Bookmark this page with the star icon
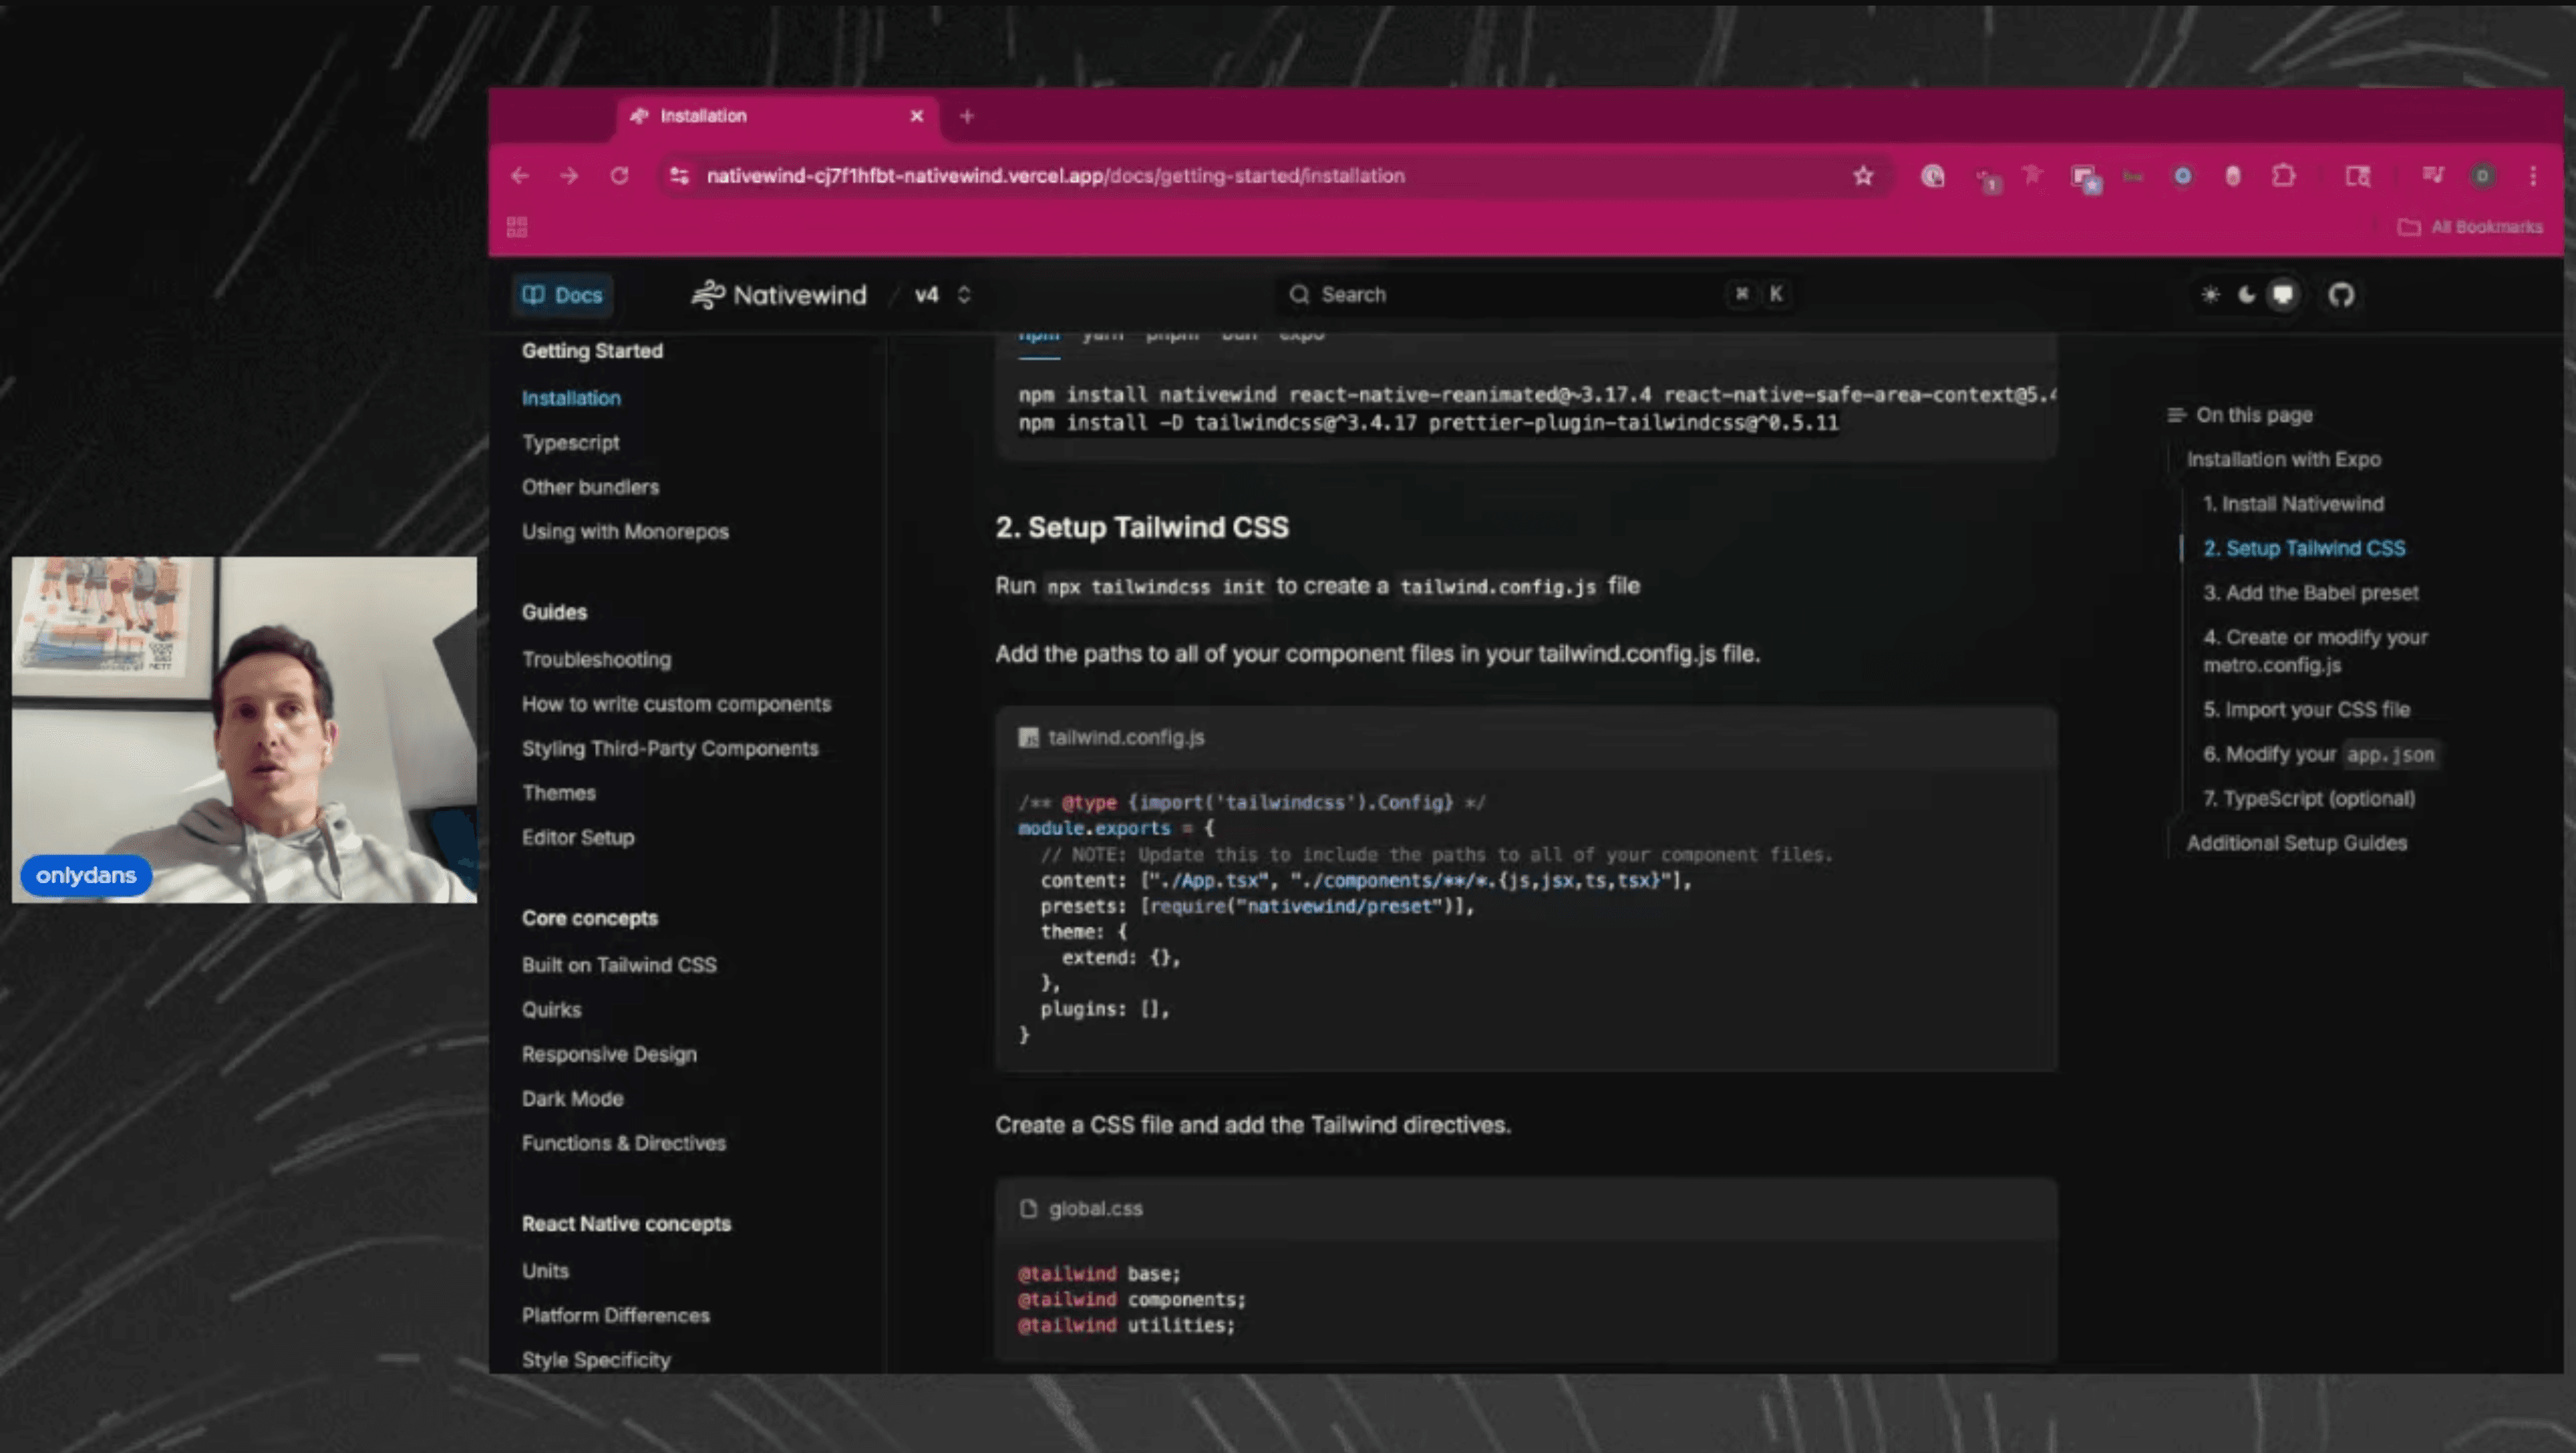The height and width of the screenshot is (1453, 2576). click(x=1863, y=176)
